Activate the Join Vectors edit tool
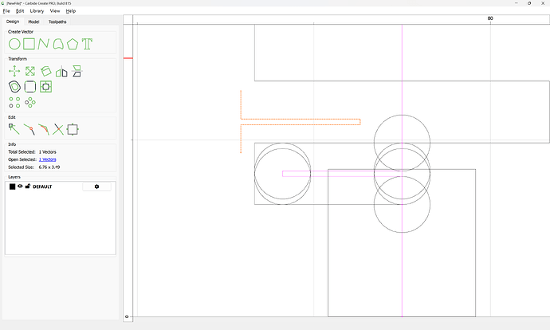 point(29,129)
